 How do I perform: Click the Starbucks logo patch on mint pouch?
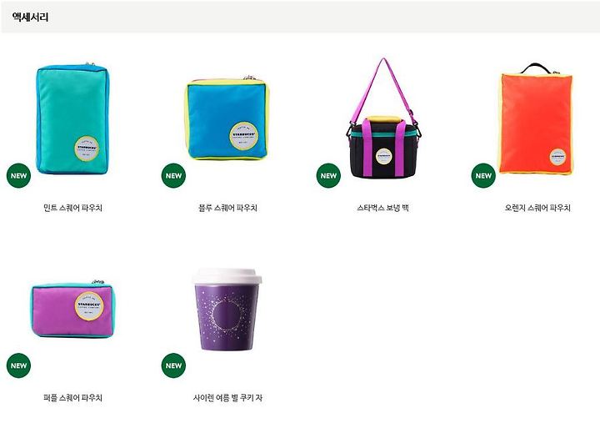[87, 148]
